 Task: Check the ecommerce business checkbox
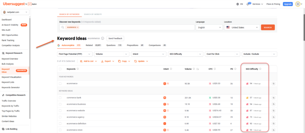point(60,104)
